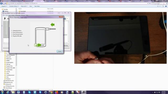168x94 pixels.
Task: Click the Explorer Forward navigation arrow
Action: point(4,3)
